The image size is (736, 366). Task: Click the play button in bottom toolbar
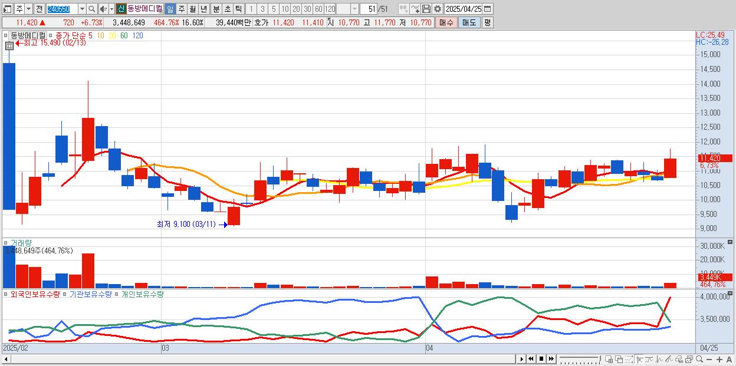[x=522, y=359]
